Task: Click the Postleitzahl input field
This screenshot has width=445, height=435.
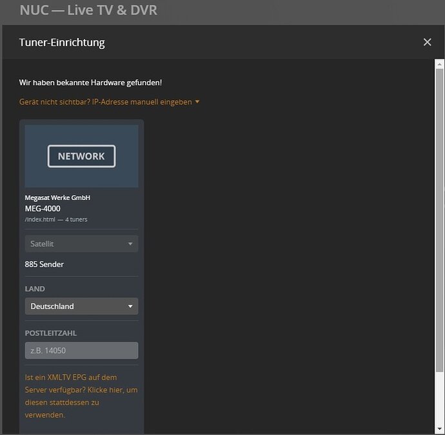Action: tap(81, 350)
